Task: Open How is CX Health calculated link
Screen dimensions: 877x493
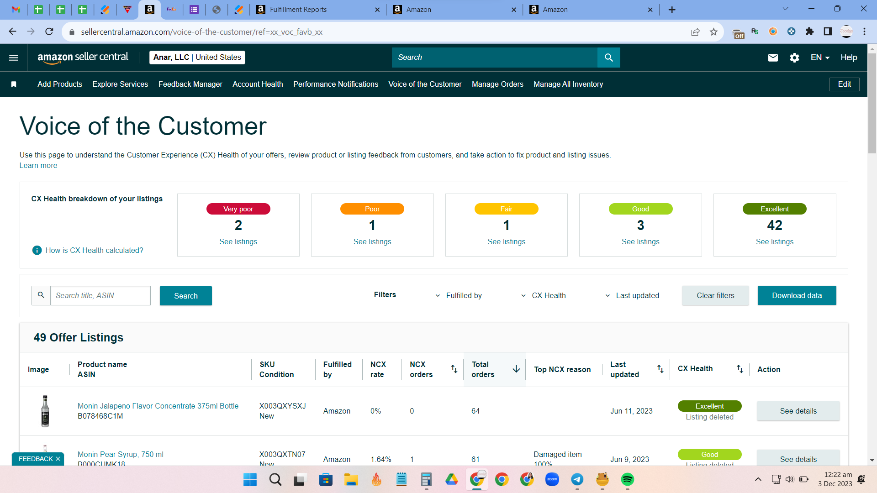Action: (x=95, y=250)
